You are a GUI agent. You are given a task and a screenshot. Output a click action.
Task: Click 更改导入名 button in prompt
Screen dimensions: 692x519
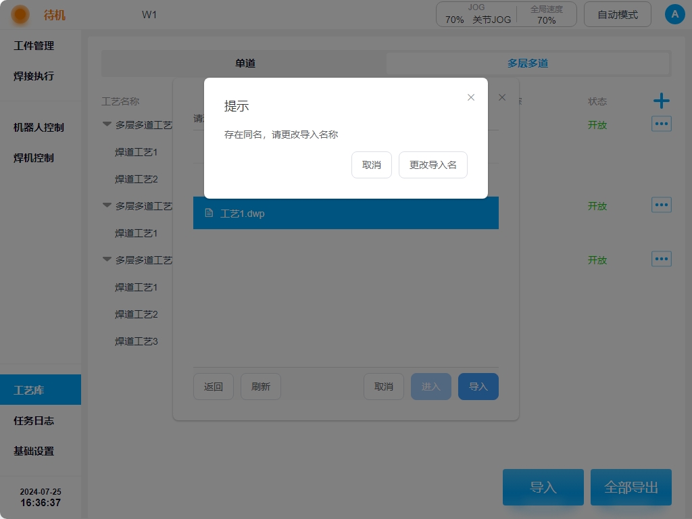(432, 165)
